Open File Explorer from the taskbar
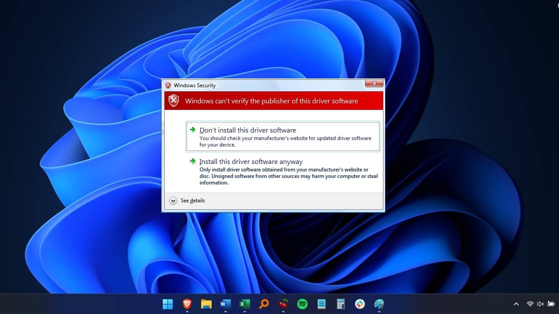The width and height of the screenshot is (559, 314). (x=206, y=304)
